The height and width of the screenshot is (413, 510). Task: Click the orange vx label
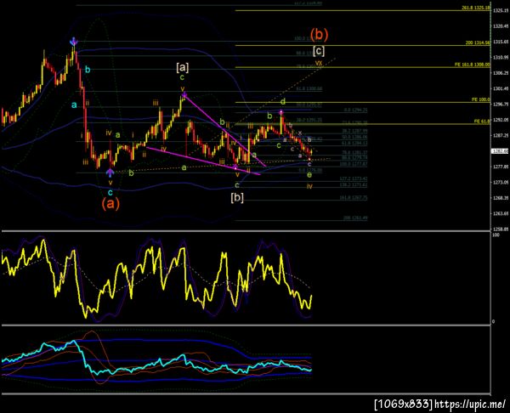(319, 63)
